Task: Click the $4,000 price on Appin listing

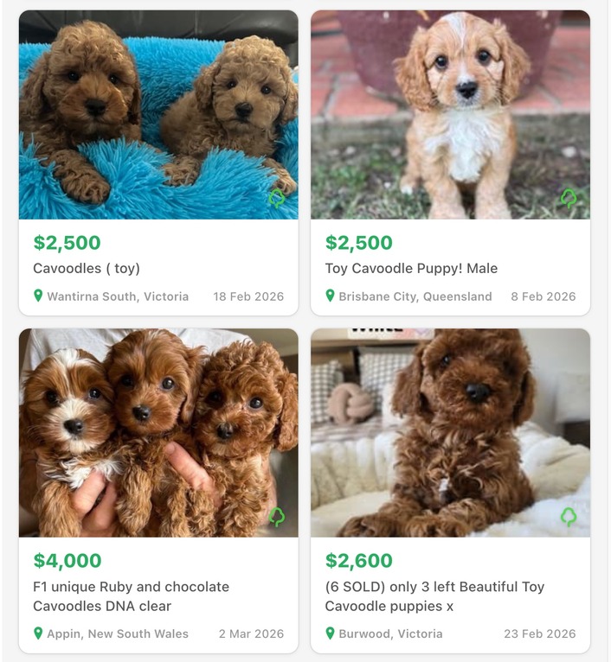Action: (68, 561)
